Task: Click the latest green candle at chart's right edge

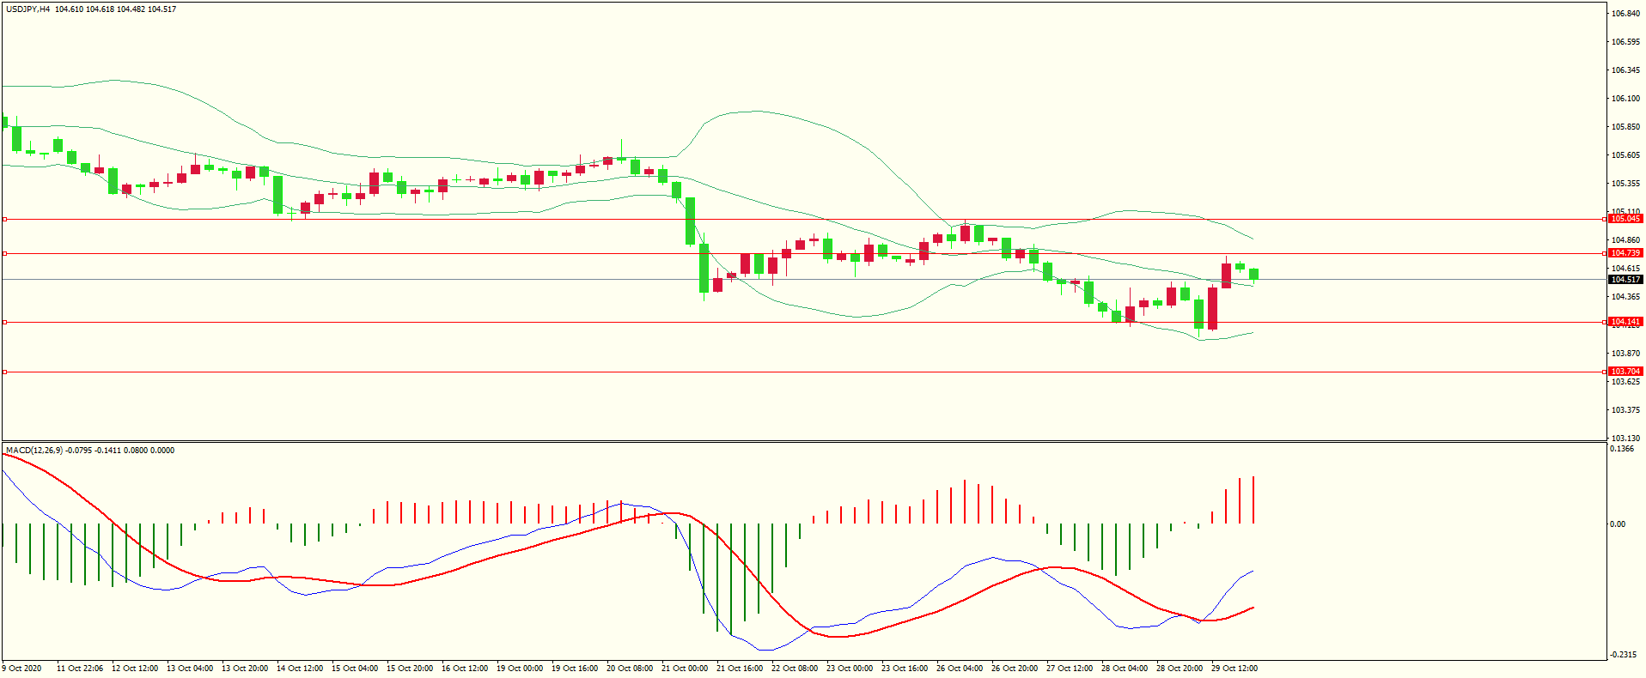Action: coord(1254,274)
